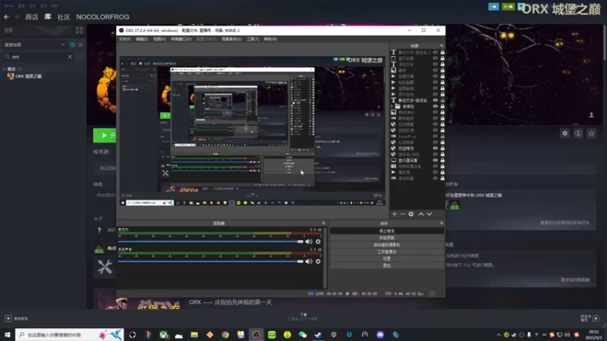This screenshot has width=607, height=341.
Task: Open source properties gear below the sources list
Action: point(411,214)
